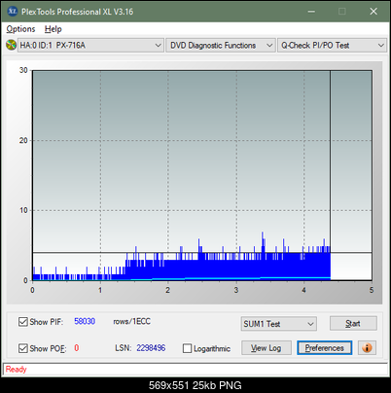Viewport: 391px width, 393px height.
Task: Expand the SUM1 Test dropdown
Action: coord(279,324)
